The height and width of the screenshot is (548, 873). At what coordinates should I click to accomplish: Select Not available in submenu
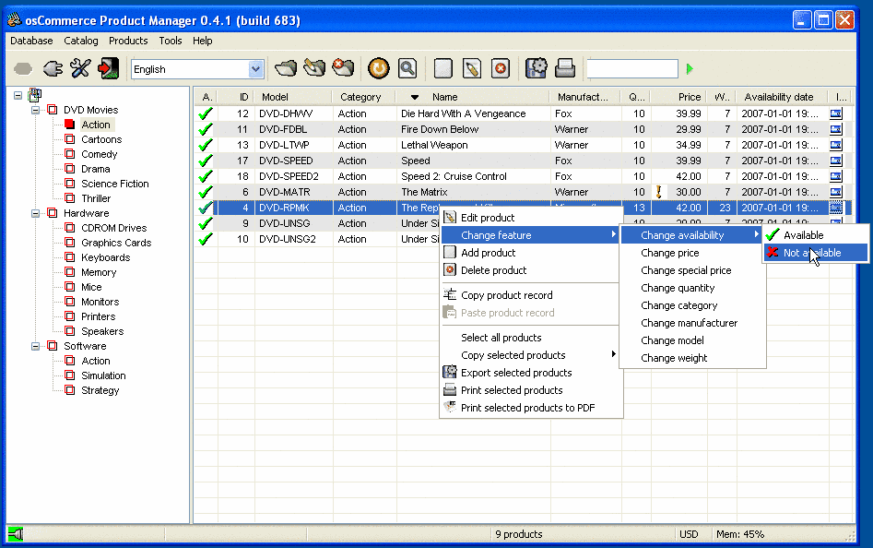[815, 253]
